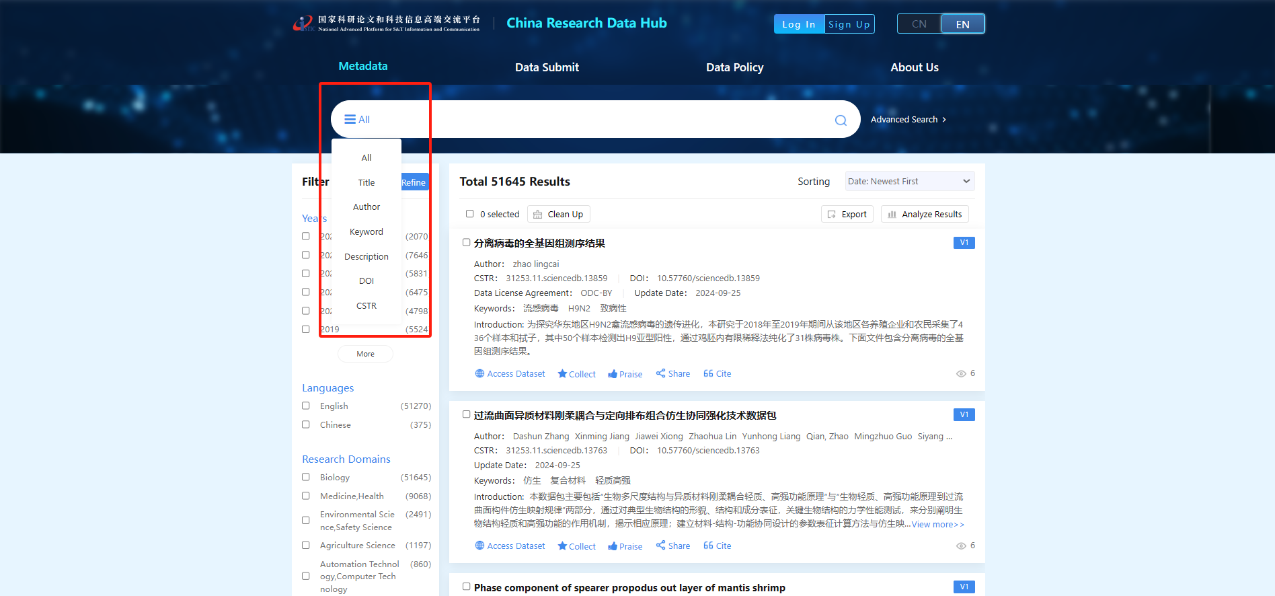Toggle the '0 selected' select-all checkbox
1275x596 pixels.
(469, 214)
